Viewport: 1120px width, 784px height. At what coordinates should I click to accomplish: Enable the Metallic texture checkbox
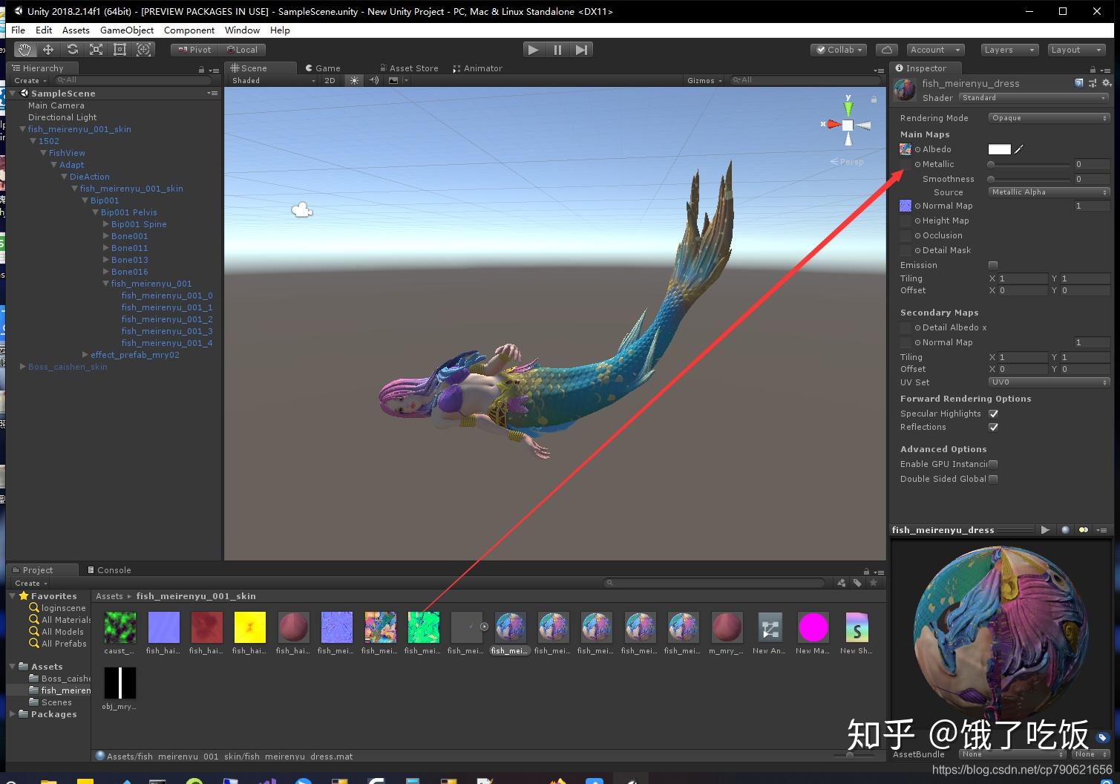click(906, 164)
